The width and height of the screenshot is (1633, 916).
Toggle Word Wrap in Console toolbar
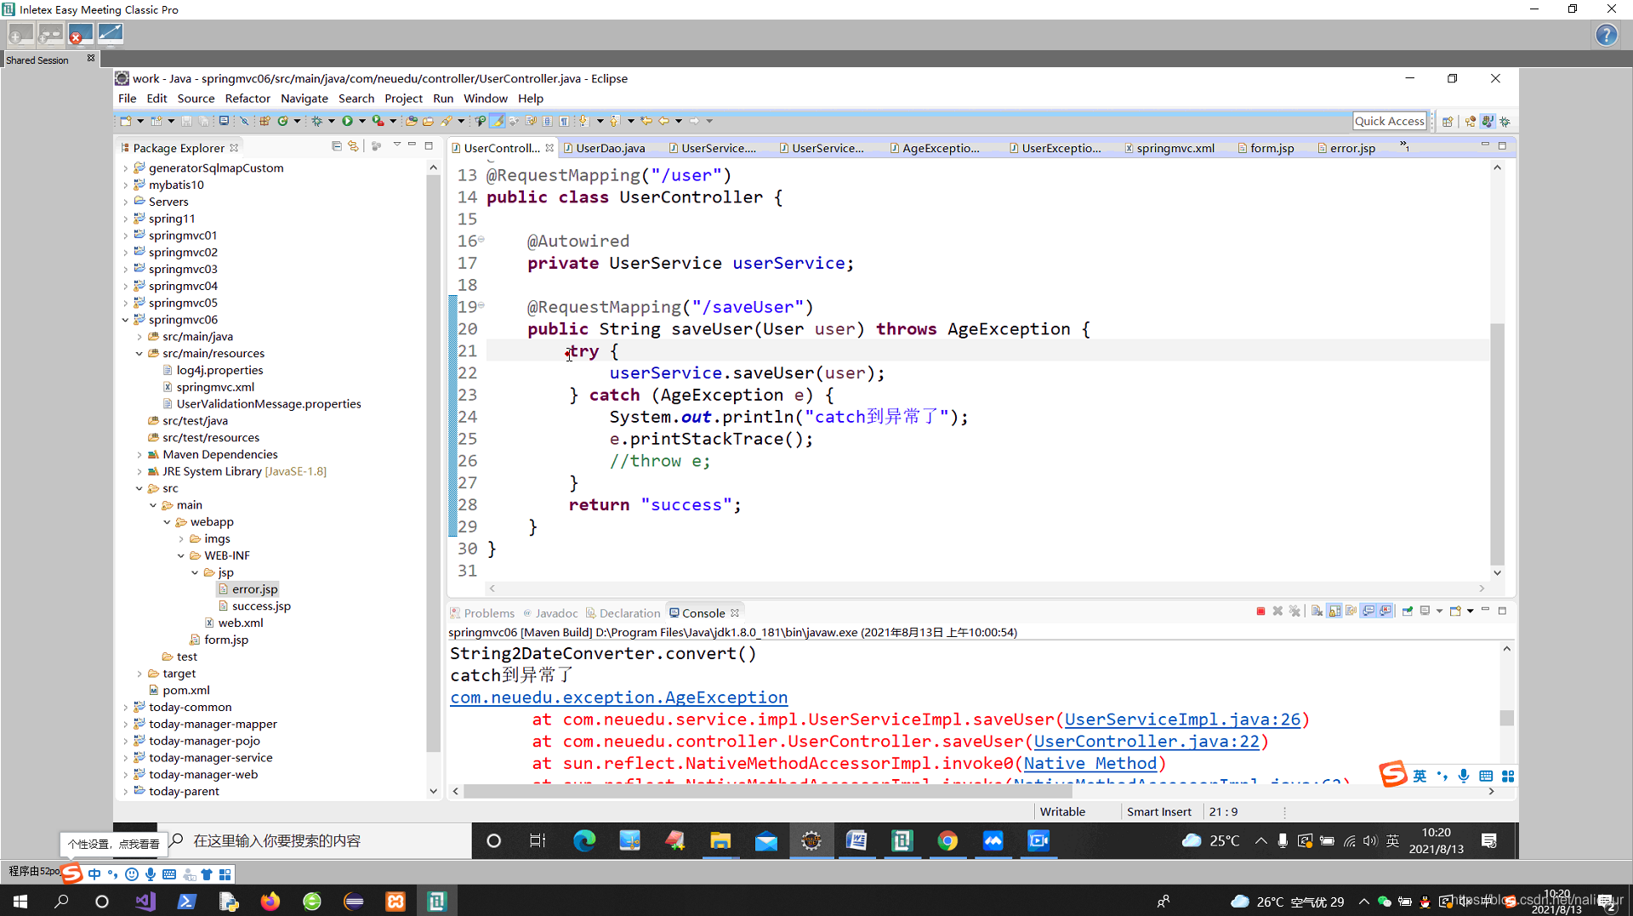pyautogui.click(x=1351, y=612)
